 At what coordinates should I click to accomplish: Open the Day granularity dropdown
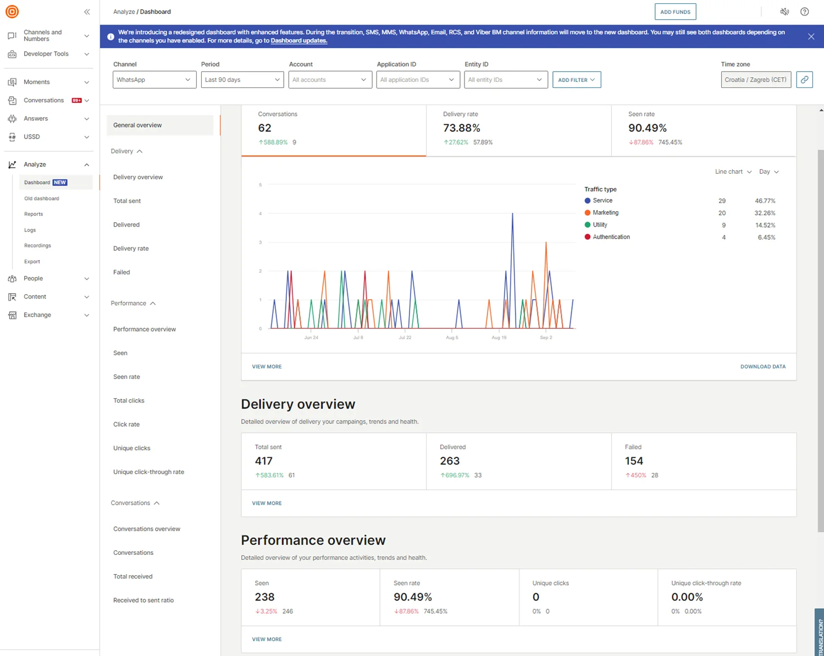(769, 172)
